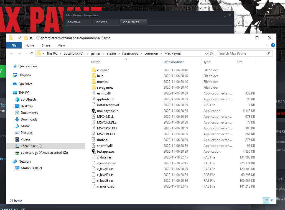Switch to large thumbnails view in the status bar
Screen dimensions: 285x210
pos(272,200)
